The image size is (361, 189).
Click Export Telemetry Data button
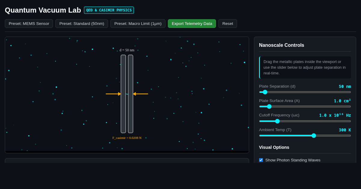click(x=192, y=24)
